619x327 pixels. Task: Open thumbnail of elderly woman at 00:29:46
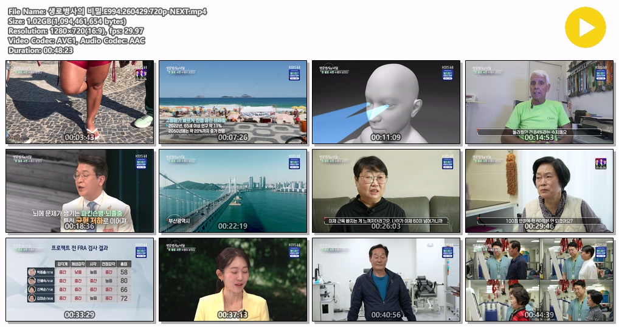539,191
